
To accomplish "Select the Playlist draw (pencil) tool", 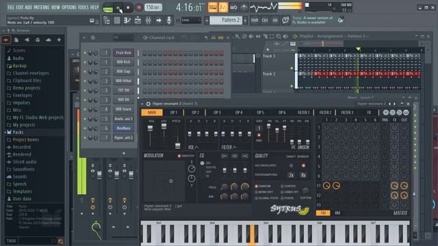I will coord(237,36).
